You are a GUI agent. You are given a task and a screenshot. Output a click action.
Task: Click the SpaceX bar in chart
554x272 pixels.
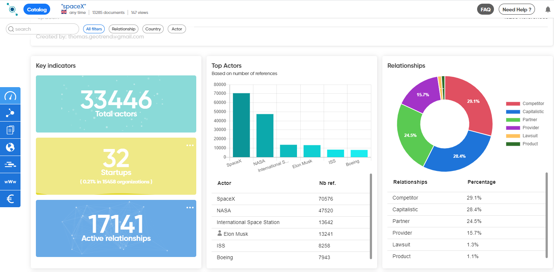point(241,125)
